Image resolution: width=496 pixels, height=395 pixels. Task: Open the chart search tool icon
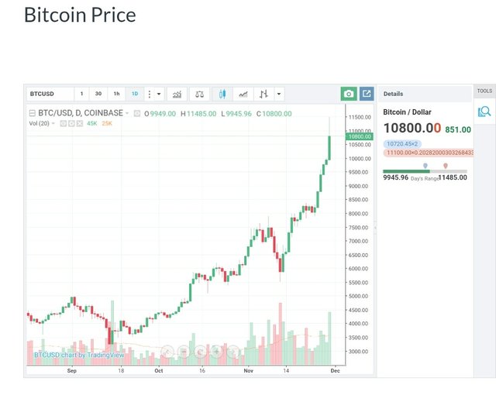click(484, 112)
